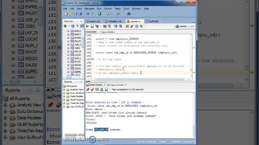Viewport: 259px width, 145px height.
Task: Collapse the code fold at line 157
Action: (x=93, y=59)
